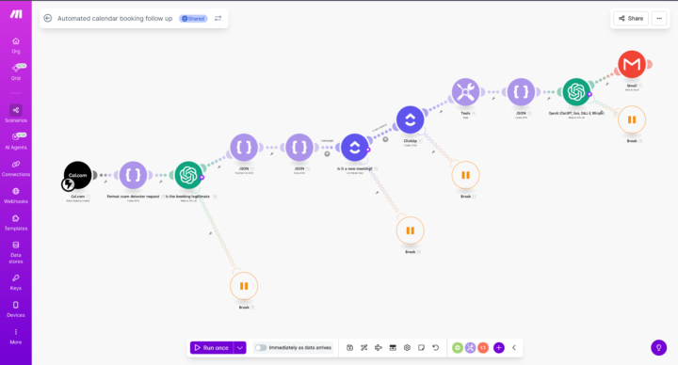Open scenario settings gear in bottom toolbar
This screenshot has width=678, height=365.
(407, 348)
